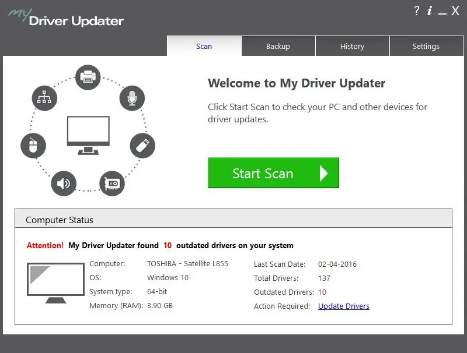Click the USB drive device icon
Viewport: 467px width, 353px height.
142,146
